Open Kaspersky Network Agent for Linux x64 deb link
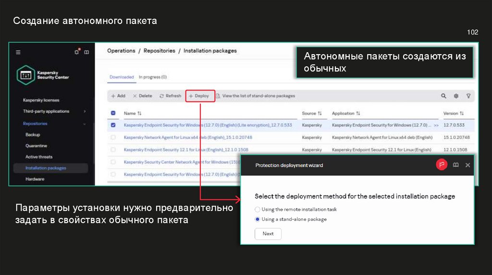The width and height of the screenshot is (492, 275). click(x=188, y=137)
